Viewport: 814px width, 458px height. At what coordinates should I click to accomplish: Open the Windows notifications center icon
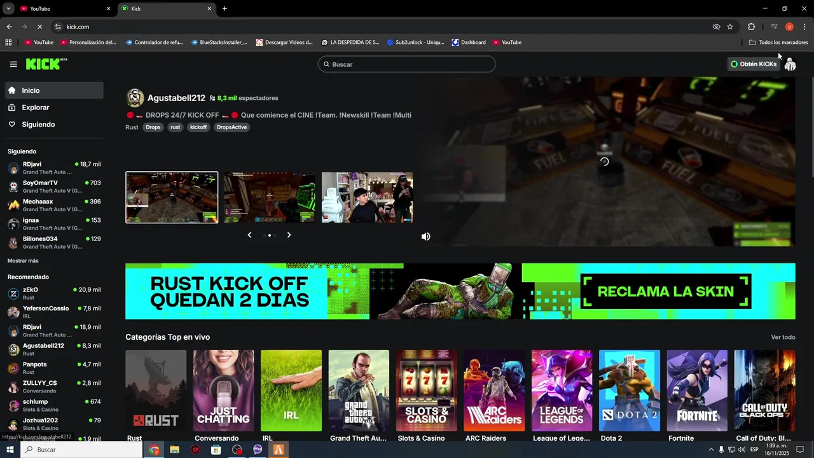[800, 450]
